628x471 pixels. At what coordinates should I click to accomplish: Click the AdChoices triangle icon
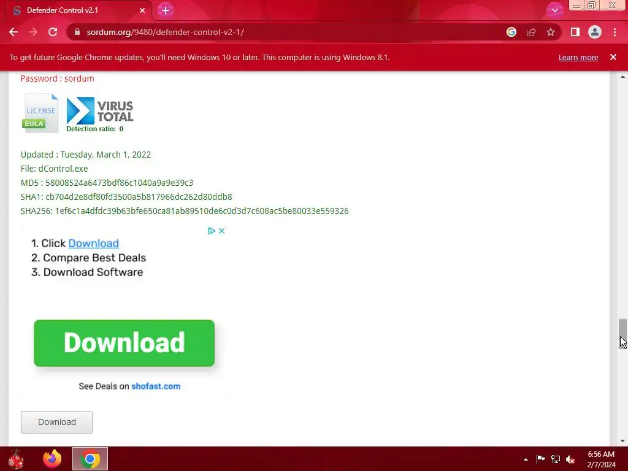[212, 231]
